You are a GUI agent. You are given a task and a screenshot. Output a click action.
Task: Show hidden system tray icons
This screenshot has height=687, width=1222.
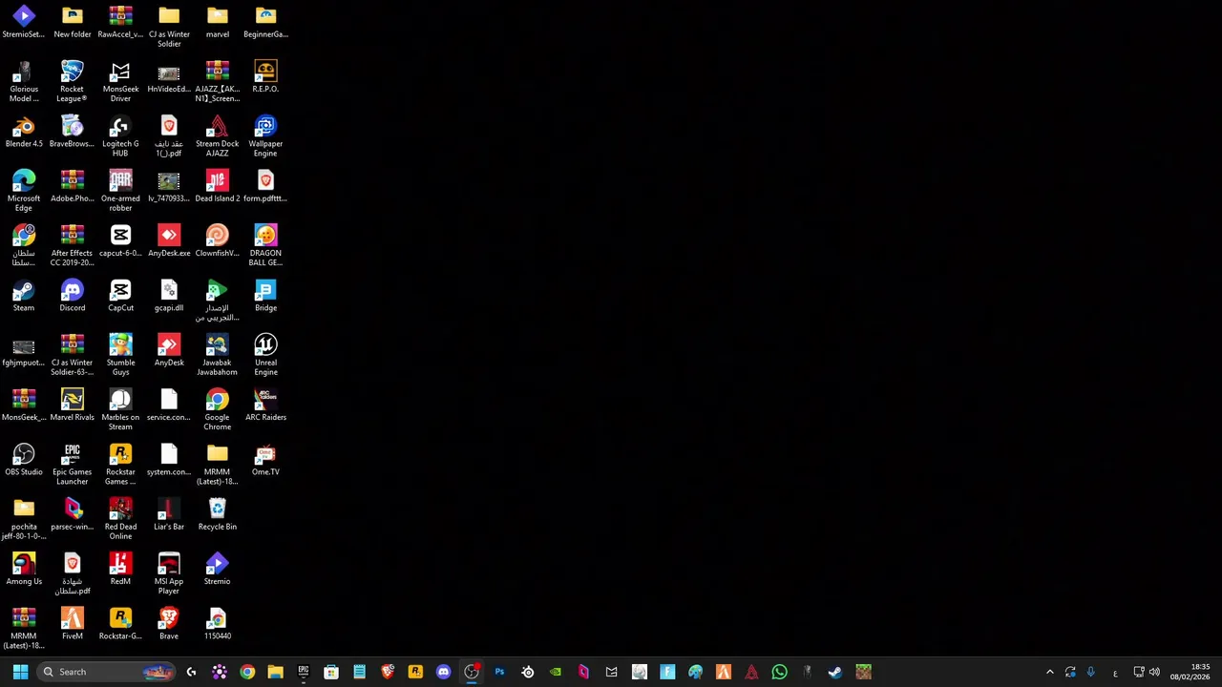(x=1049, y=672)
